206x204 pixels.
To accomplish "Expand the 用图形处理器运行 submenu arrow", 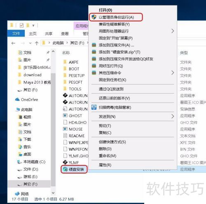I will [x=173, y=31].
